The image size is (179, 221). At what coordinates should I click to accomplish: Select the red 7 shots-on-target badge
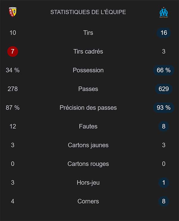tap(13, 51)
